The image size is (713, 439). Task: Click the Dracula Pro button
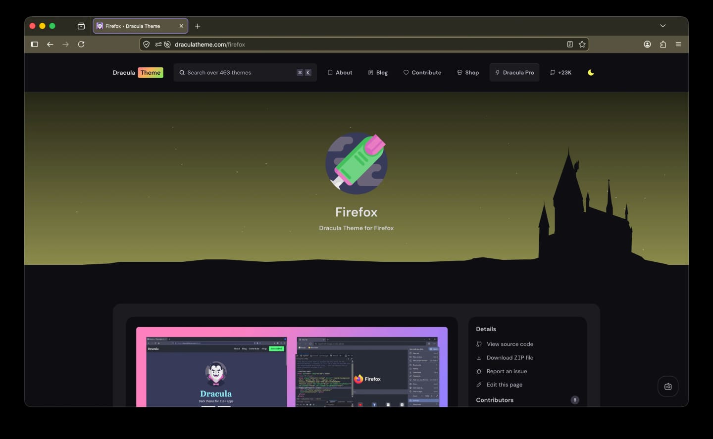514,72
